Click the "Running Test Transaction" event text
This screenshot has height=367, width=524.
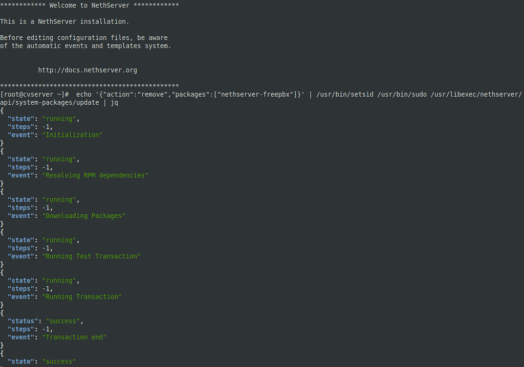(92, 257)
